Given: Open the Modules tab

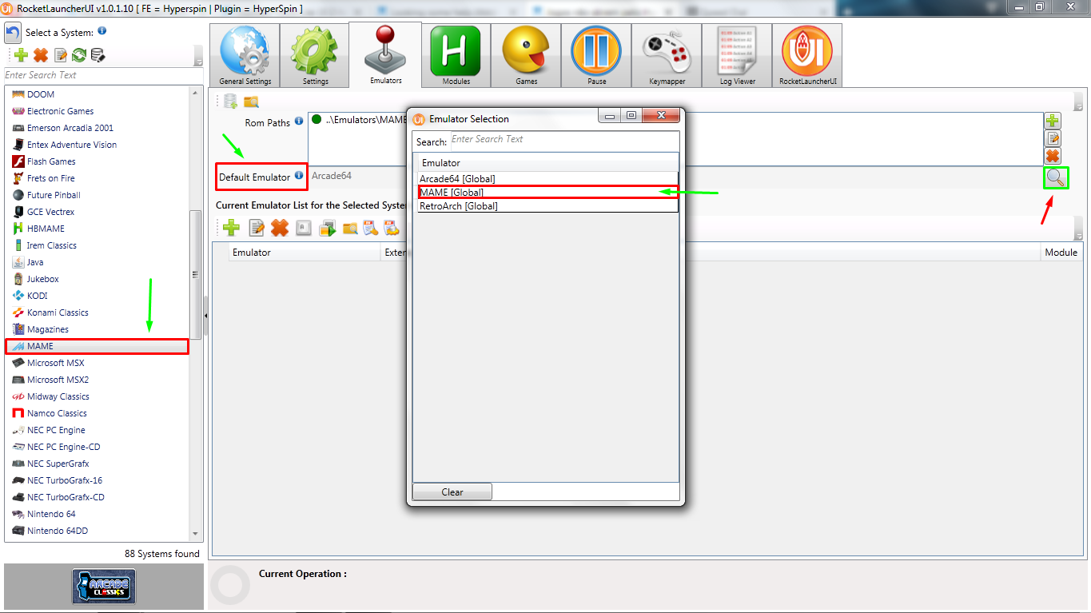Looking at the screenshot, I should tap(456, 55).
